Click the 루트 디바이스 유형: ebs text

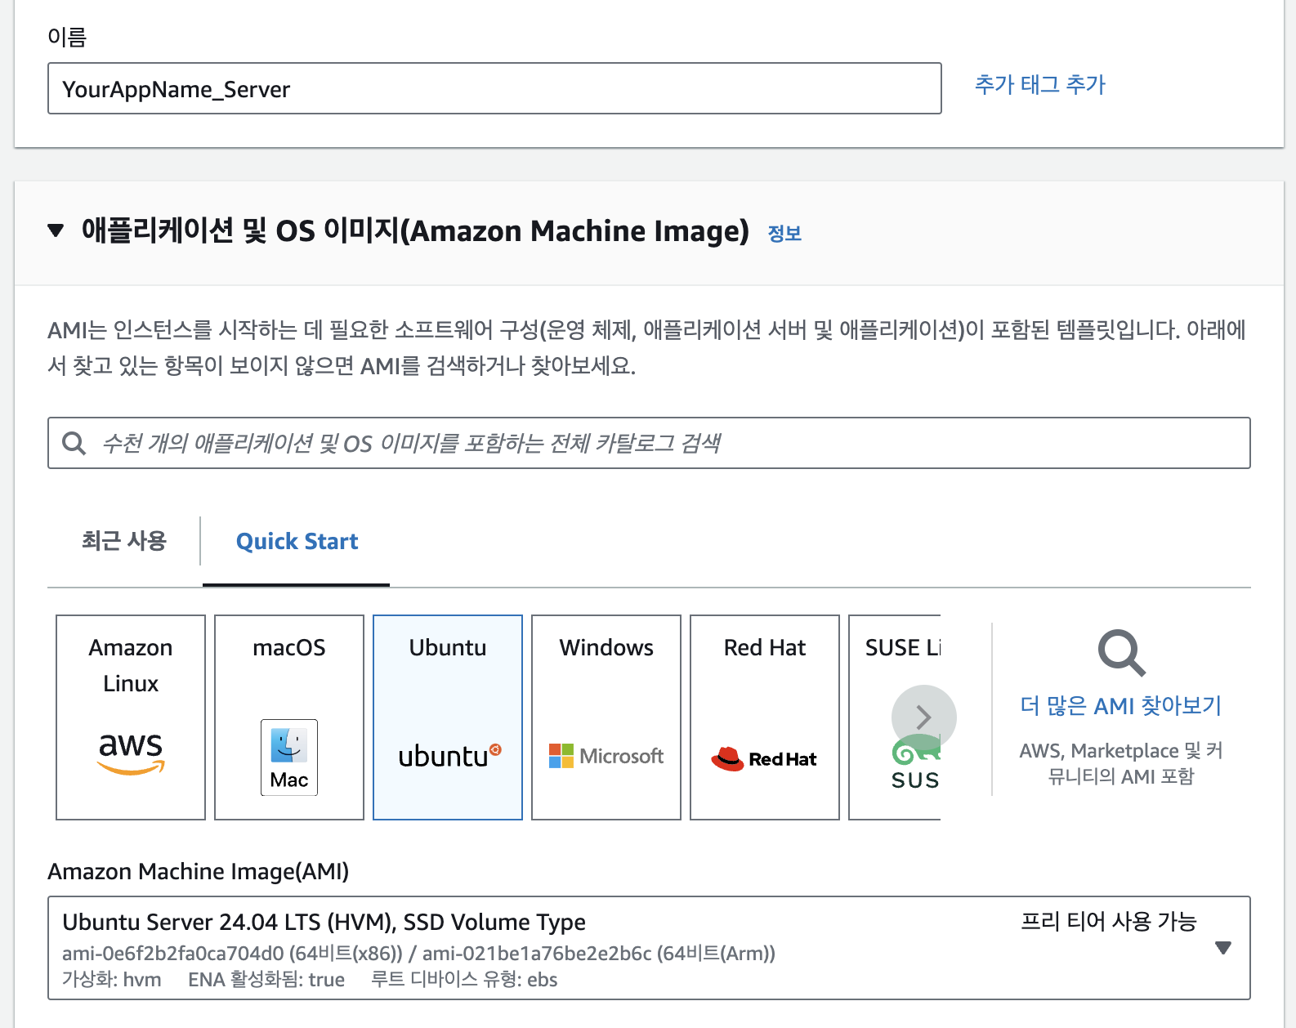[x=464, y=979]
